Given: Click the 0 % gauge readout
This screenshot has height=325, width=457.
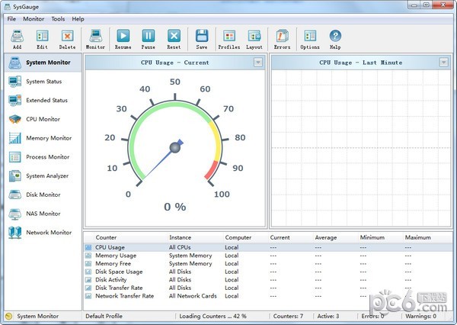Looking at the screenshot, I should [x=175, y=207].
